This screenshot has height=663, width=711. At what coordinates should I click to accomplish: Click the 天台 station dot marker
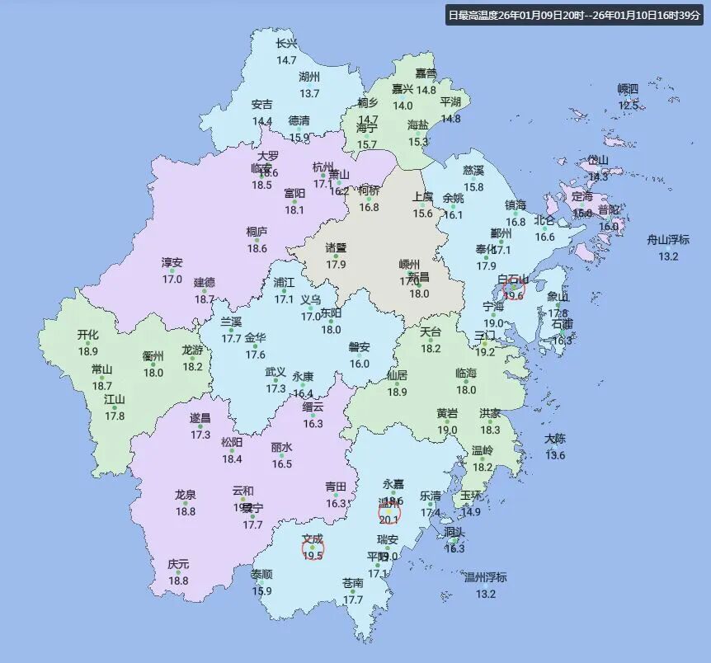tap(431, 340)
